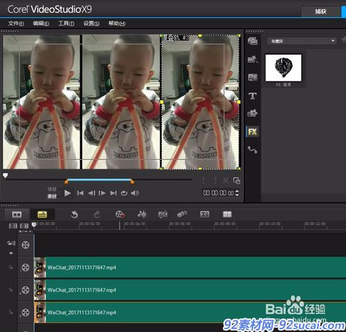Viewport: 346px width, 332px height.
Task: Click the Video track film reel icon
Action: click(x=26, y=245)
